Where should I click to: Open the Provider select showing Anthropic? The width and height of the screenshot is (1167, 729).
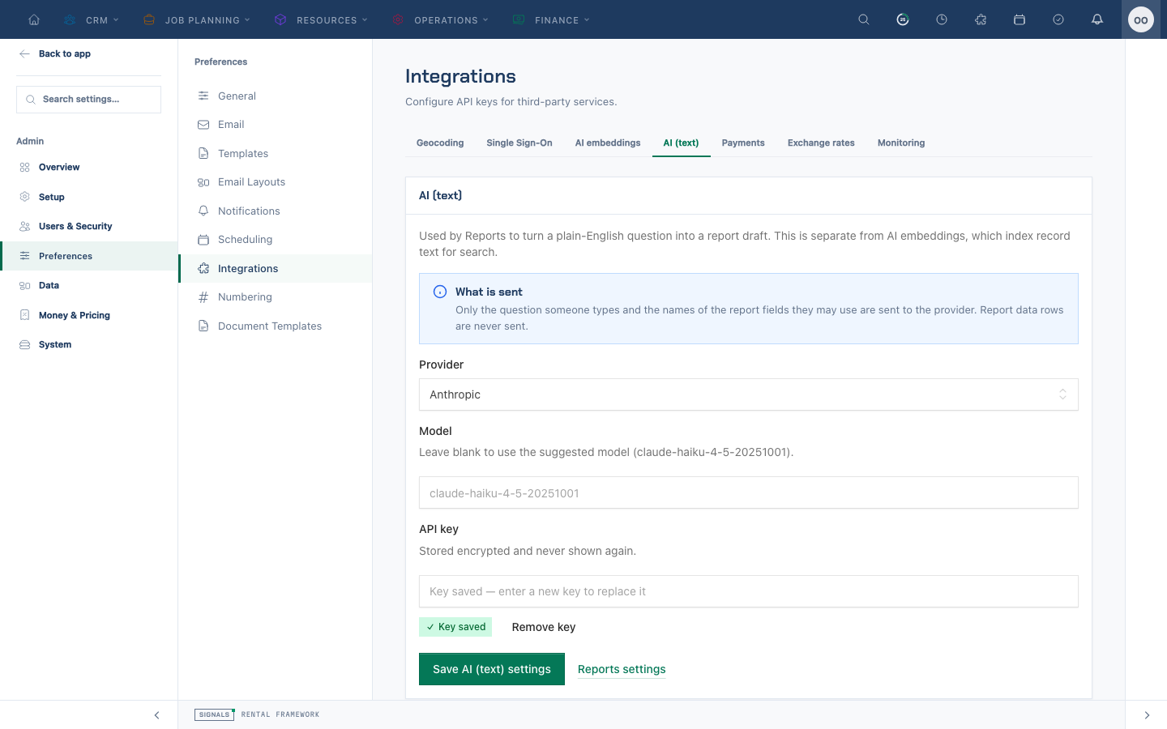(749, 394)
